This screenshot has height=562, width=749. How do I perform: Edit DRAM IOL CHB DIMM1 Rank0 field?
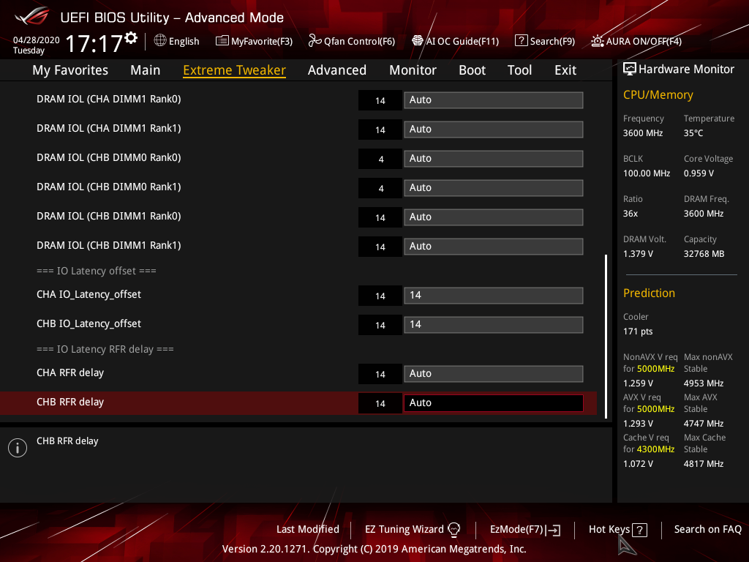pyautogui.click(x=494, y=217)
